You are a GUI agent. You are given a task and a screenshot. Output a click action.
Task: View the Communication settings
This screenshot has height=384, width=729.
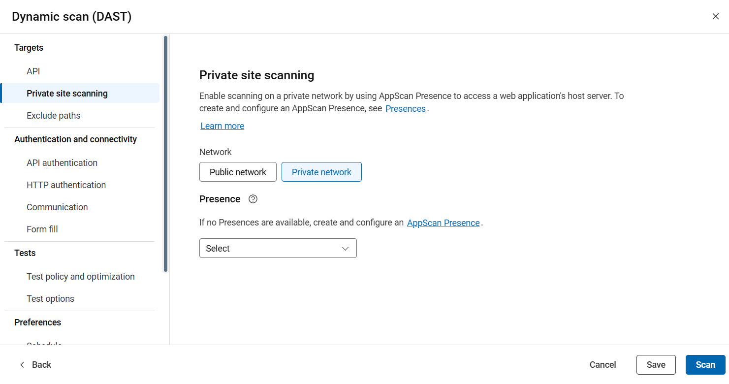57,207
